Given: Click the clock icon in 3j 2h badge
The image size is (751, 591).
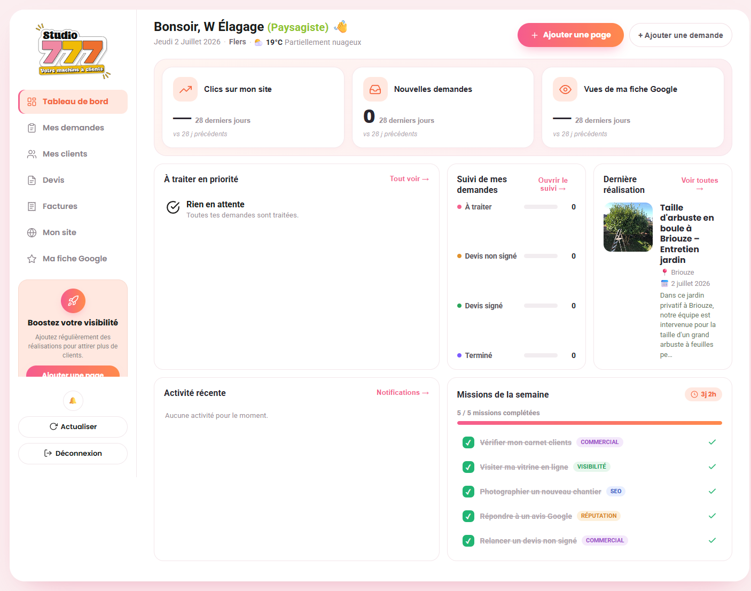Looking at the screenshot, I should tap(694, 394).
